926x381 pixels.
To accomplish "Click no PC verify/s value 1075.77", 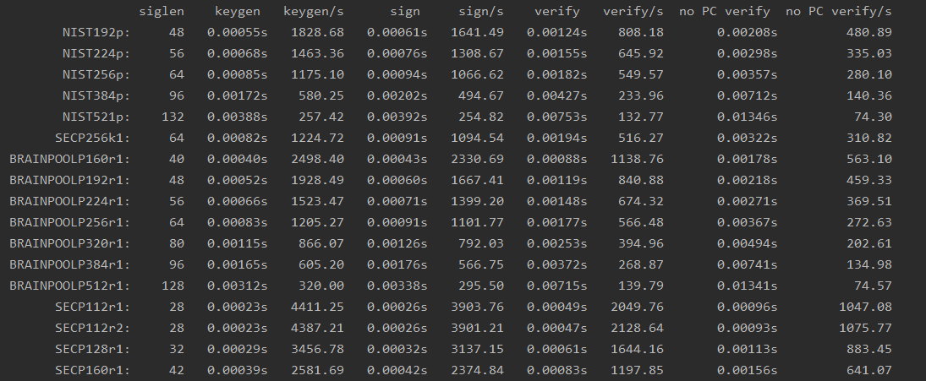I will coord(866,328).
